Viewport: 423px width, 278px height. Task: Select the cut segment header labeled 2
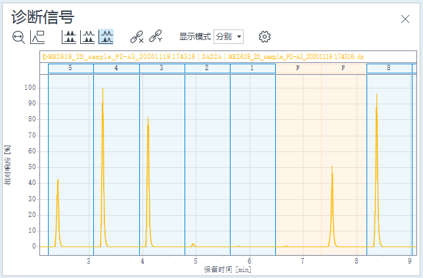tap(207, 68)
